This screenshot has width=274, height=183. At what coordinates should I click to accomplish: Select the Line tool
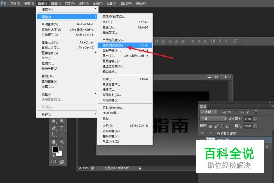click(x=62, y=135)
